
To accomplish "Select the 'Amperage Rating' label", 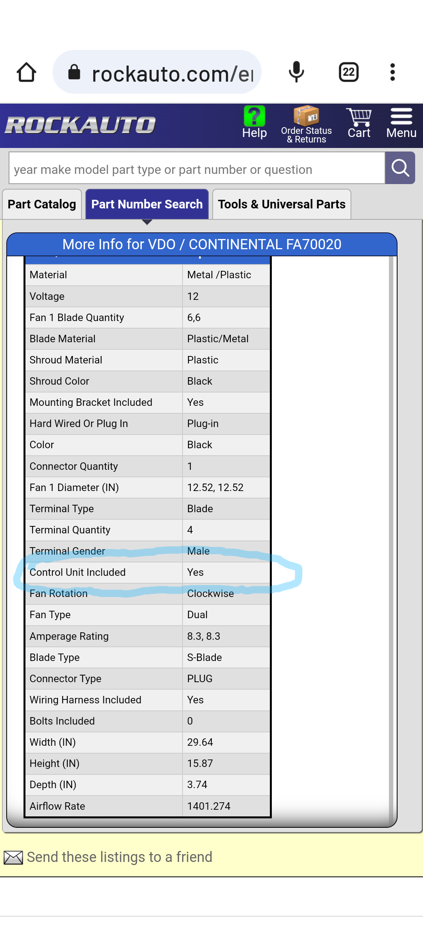I will (69, 636).
